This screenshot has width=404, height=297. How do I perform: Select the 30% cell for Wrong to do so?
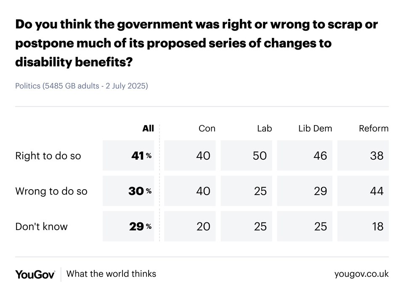click(128, 191)
